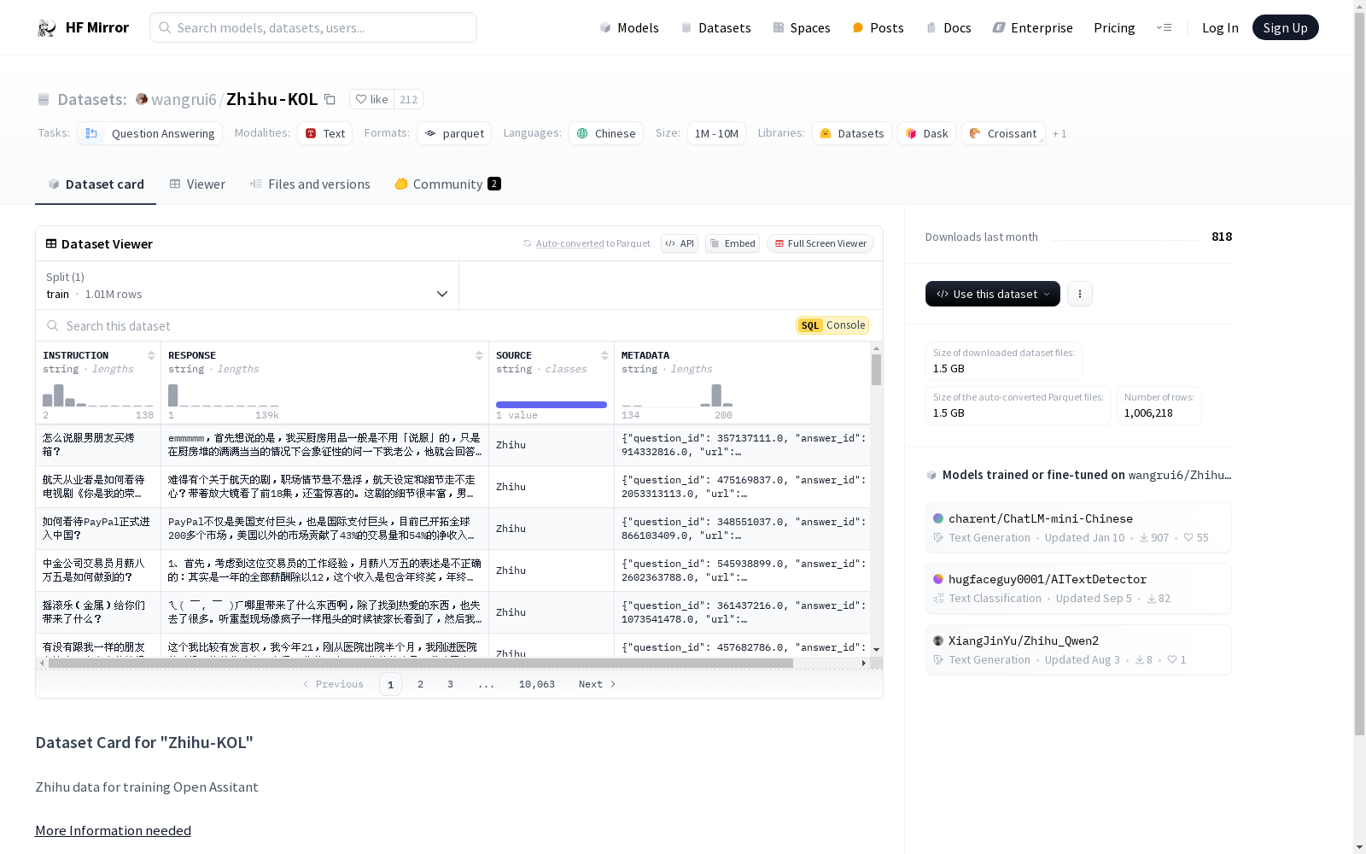Expand the Use this dataset dropdown

pyautogui.click(x=993, y=294)
